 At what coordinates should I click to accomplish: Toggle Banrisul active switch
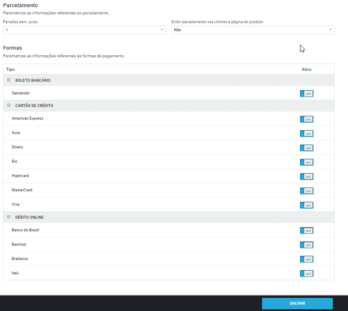click(x=307, y=245)
